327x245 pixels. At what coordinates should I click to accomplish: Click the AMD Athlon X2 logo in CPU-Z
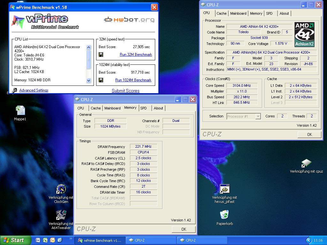(x=304, y=34)
